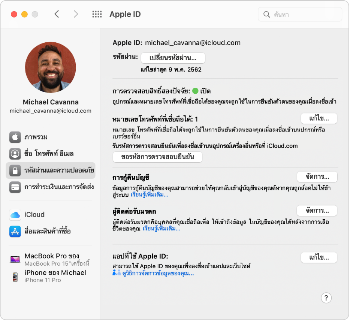
Task: Select the iPhone 11 Pro device icon
Action: [x=15, y=277]
